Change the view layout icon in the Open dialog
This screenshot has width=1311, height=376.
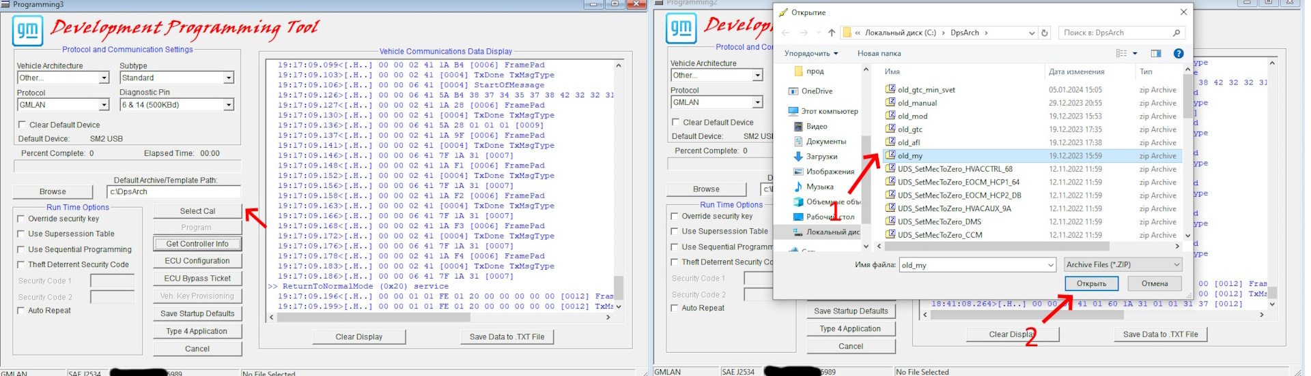click(1121, 53)
